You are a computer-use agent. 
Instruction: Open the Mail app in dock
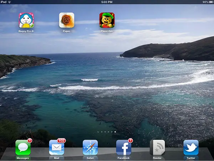[56, 147]
